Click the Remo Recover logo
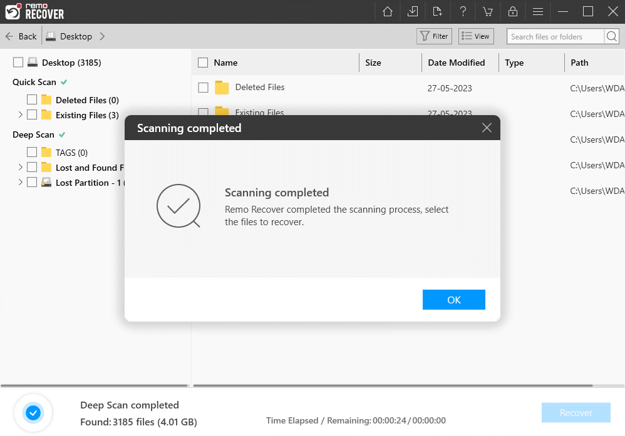The width and height of the screenshot is (625, 436). tap(34, 11)
